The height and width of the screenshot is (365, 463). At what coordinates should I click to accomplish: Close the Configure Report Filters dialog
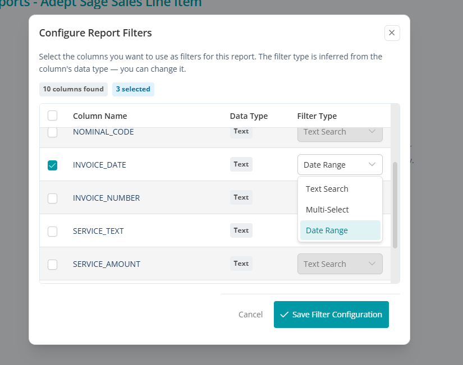[x=392, y=33]
